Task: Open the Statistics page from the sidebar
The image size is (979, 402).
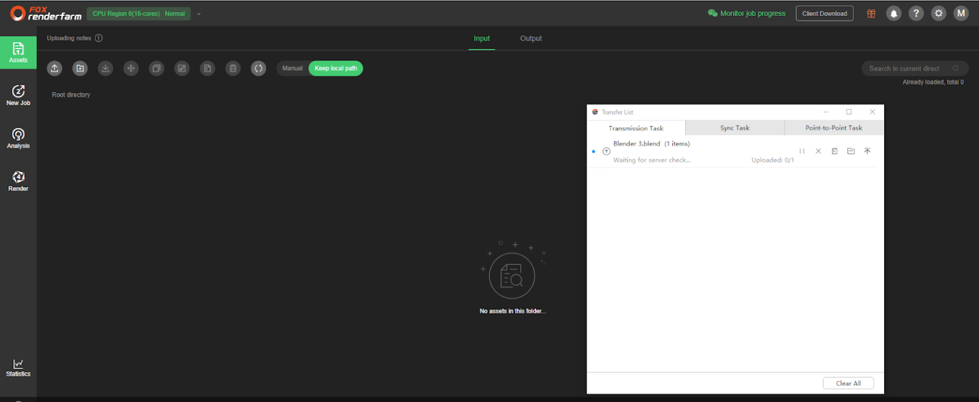Action: click(x=18, y=368)
